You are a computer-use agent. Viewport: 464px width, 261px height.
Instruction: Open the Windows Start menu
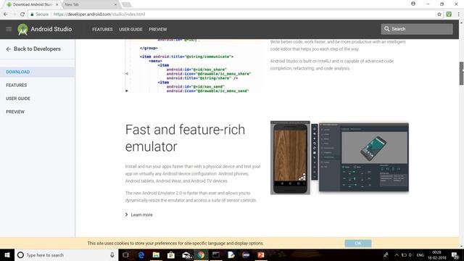7,254
